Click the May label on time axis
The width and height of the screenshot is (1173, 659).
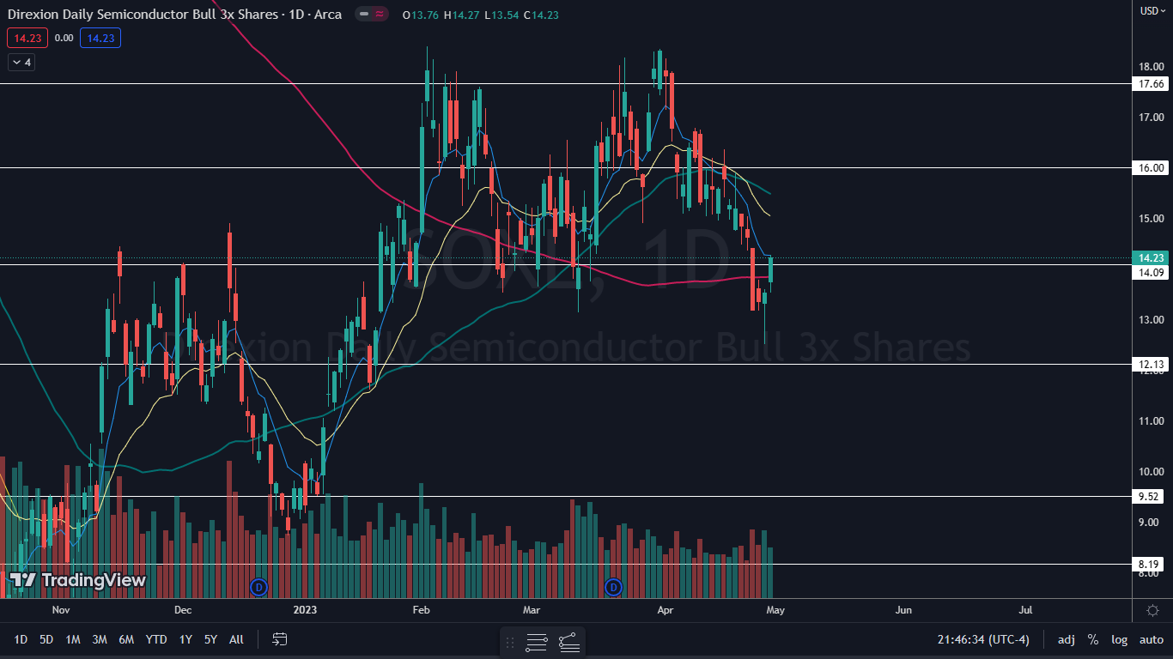[775, 610]
